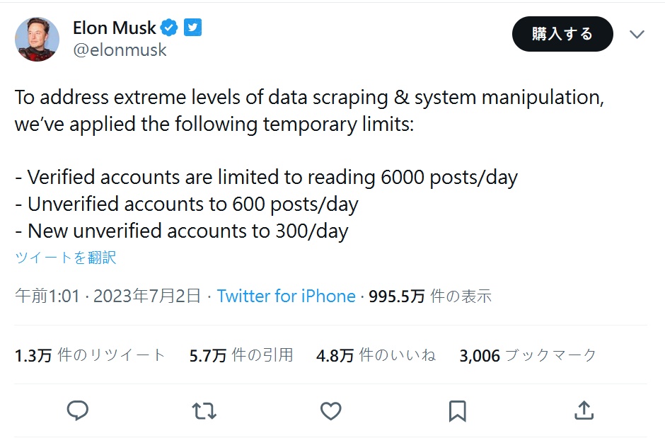Open Elon Musk's profile picture
This screenshot has width=665, height=438.
click(x=37, y=40)
